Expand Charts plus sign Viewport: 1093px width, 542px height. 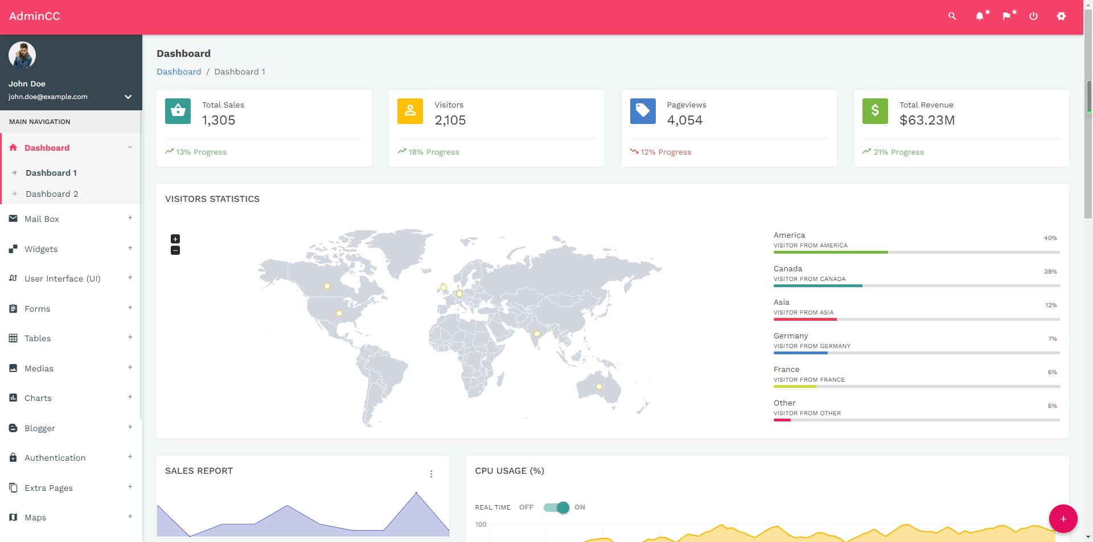click(130, 397)
